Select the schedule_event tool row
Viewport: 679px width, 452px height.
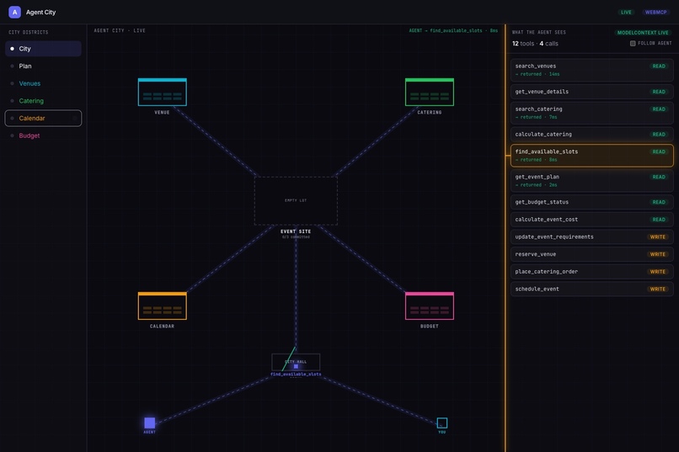[x=592, y=289]
